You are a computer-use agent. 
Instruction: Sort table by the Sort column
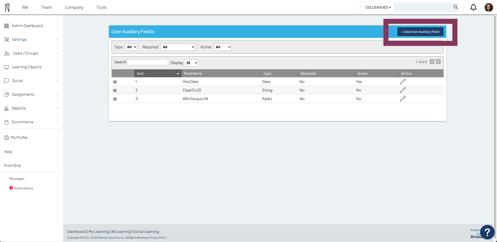click(x=158, y=73)
